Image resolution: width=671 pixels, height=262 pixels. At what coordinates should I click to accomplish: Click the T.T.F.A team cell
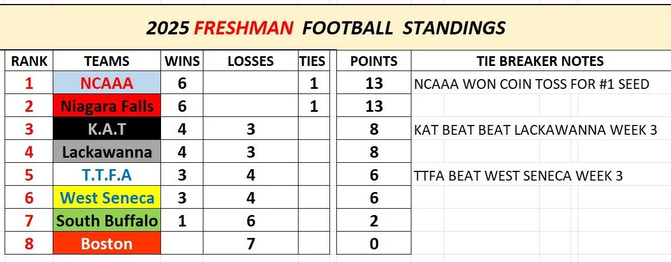pos(107,175)
